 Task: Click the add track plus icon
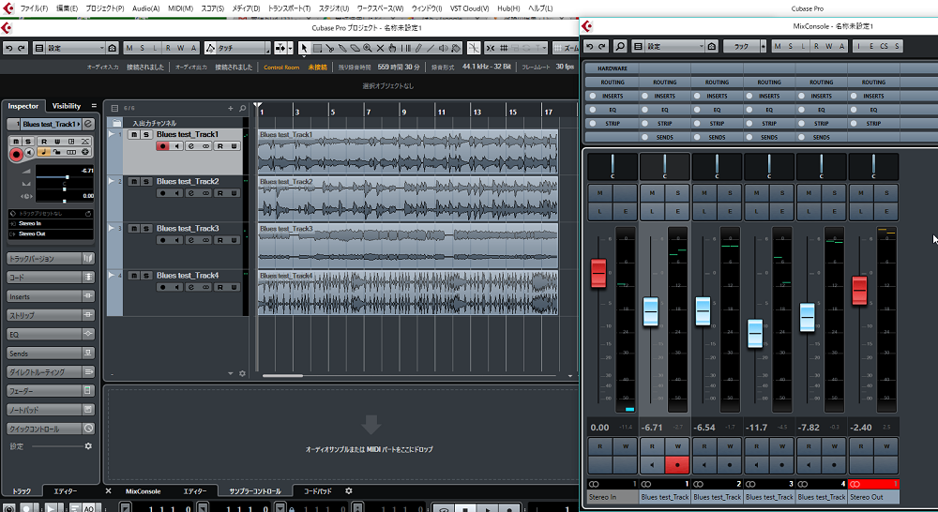coord(231,109)
